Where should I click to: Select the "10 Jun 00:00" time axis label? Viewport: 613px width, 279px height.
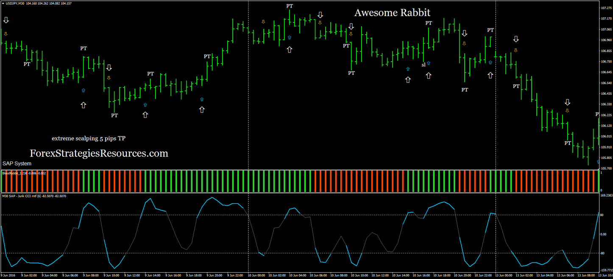tap(258, 275)
